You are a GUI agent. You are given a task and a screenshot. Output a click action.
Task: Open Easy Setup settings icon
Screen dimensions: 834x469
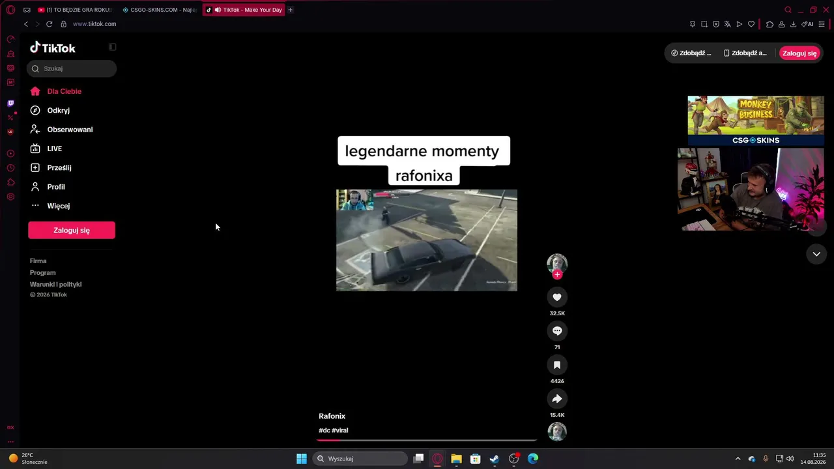coord(822,24)
